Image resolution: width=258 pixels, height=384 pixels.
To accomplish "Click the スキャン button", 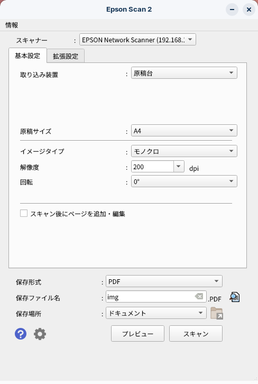I will [196, 334].
